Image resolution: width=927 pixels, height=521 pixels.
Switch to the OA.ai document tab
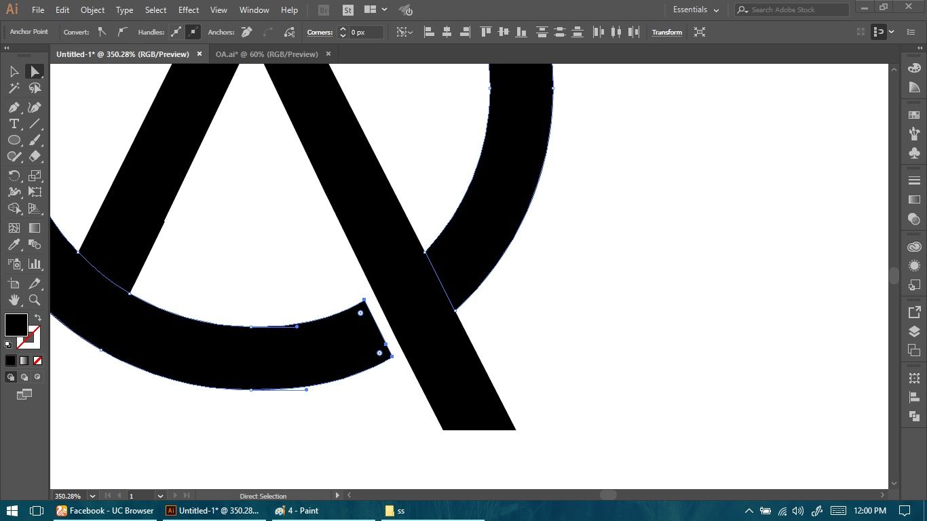[x=267, y=54]
